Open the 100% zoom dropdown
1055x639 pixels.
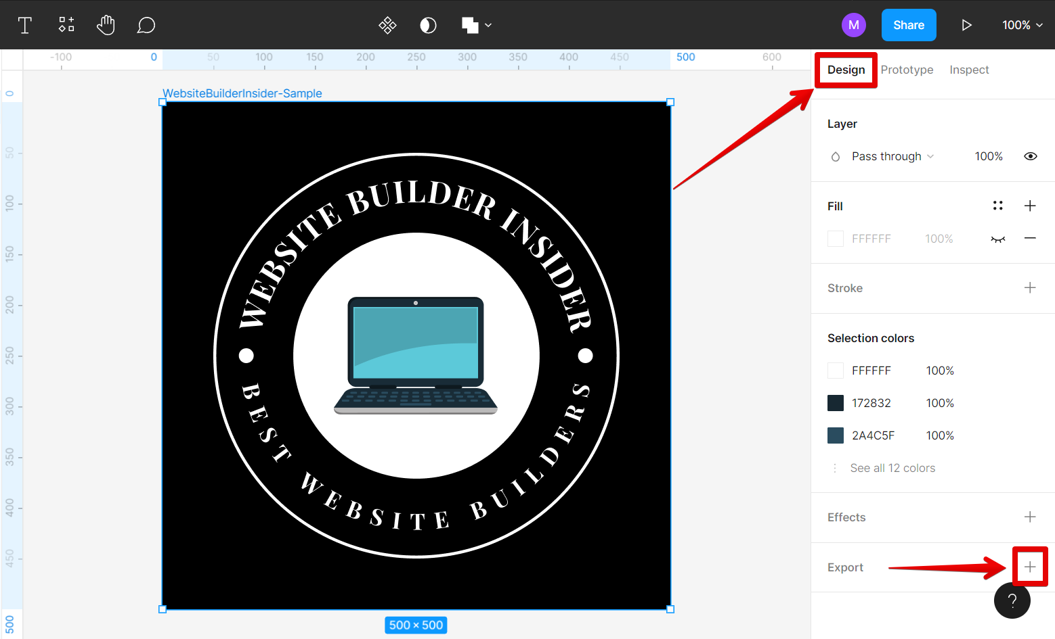(x=1022, y=25)
